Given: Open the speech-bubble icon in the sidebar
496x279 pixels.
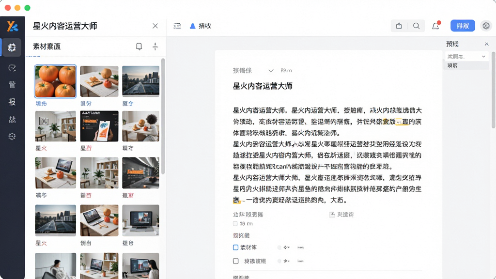Looking at the screenshot, I should 12,68.
